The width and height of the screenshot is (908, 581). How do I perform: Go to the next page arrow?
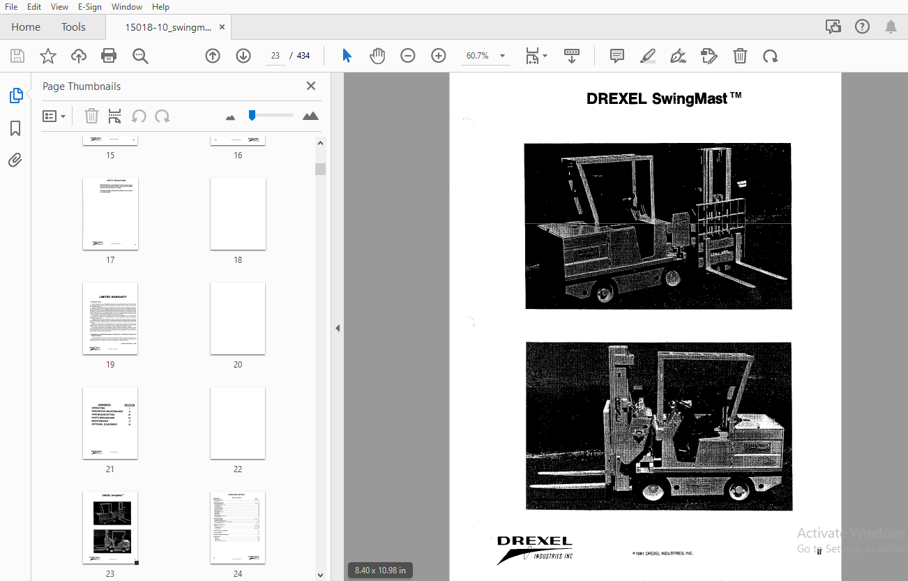point(243,56)
